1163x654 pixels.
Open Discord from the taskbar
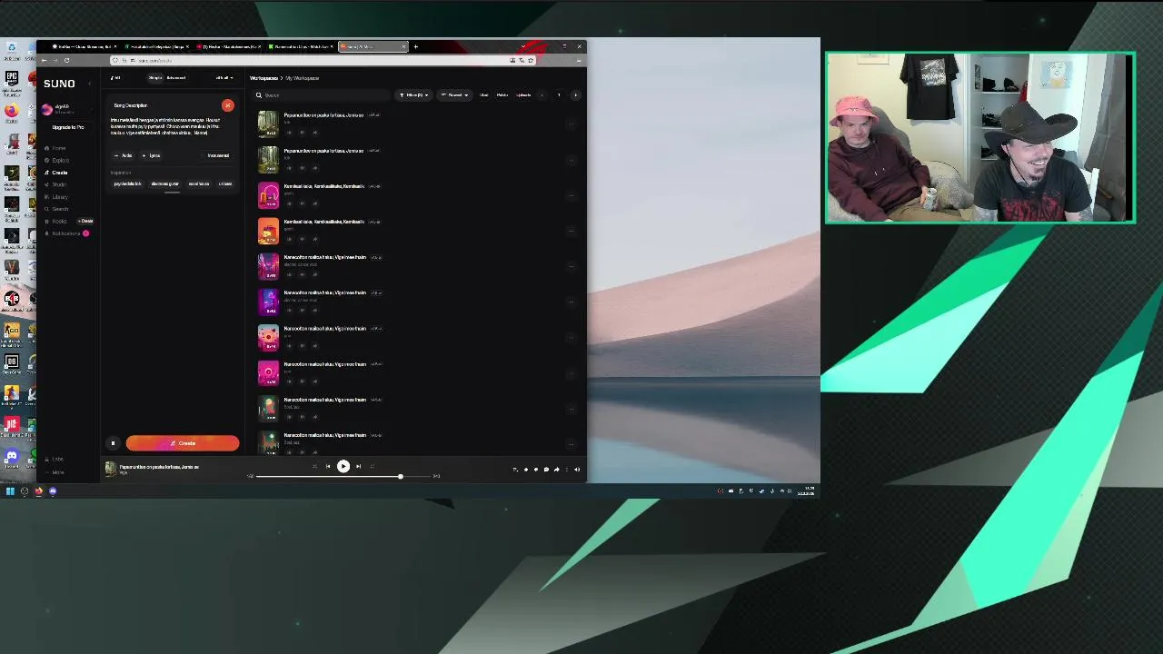click(x=53, y=491)
